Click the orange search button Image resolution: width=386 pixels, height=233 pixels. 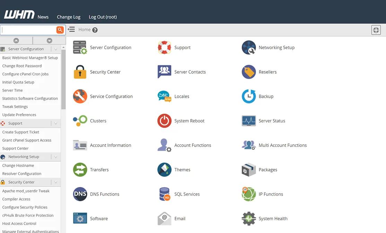(x=60, y=30)
